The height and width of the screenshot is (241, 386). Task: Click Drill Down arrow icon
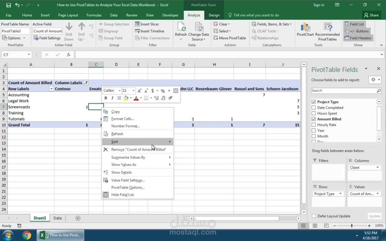tap(69, 27)
